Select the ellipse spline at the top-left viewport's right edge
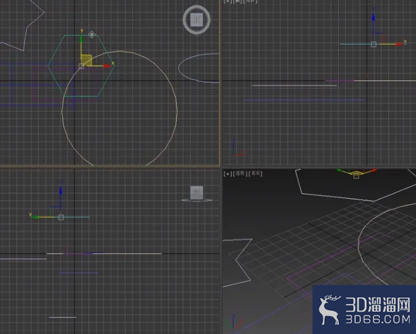Image resolution: width=416 pixels, height=334 pixels. click(179, 68)
